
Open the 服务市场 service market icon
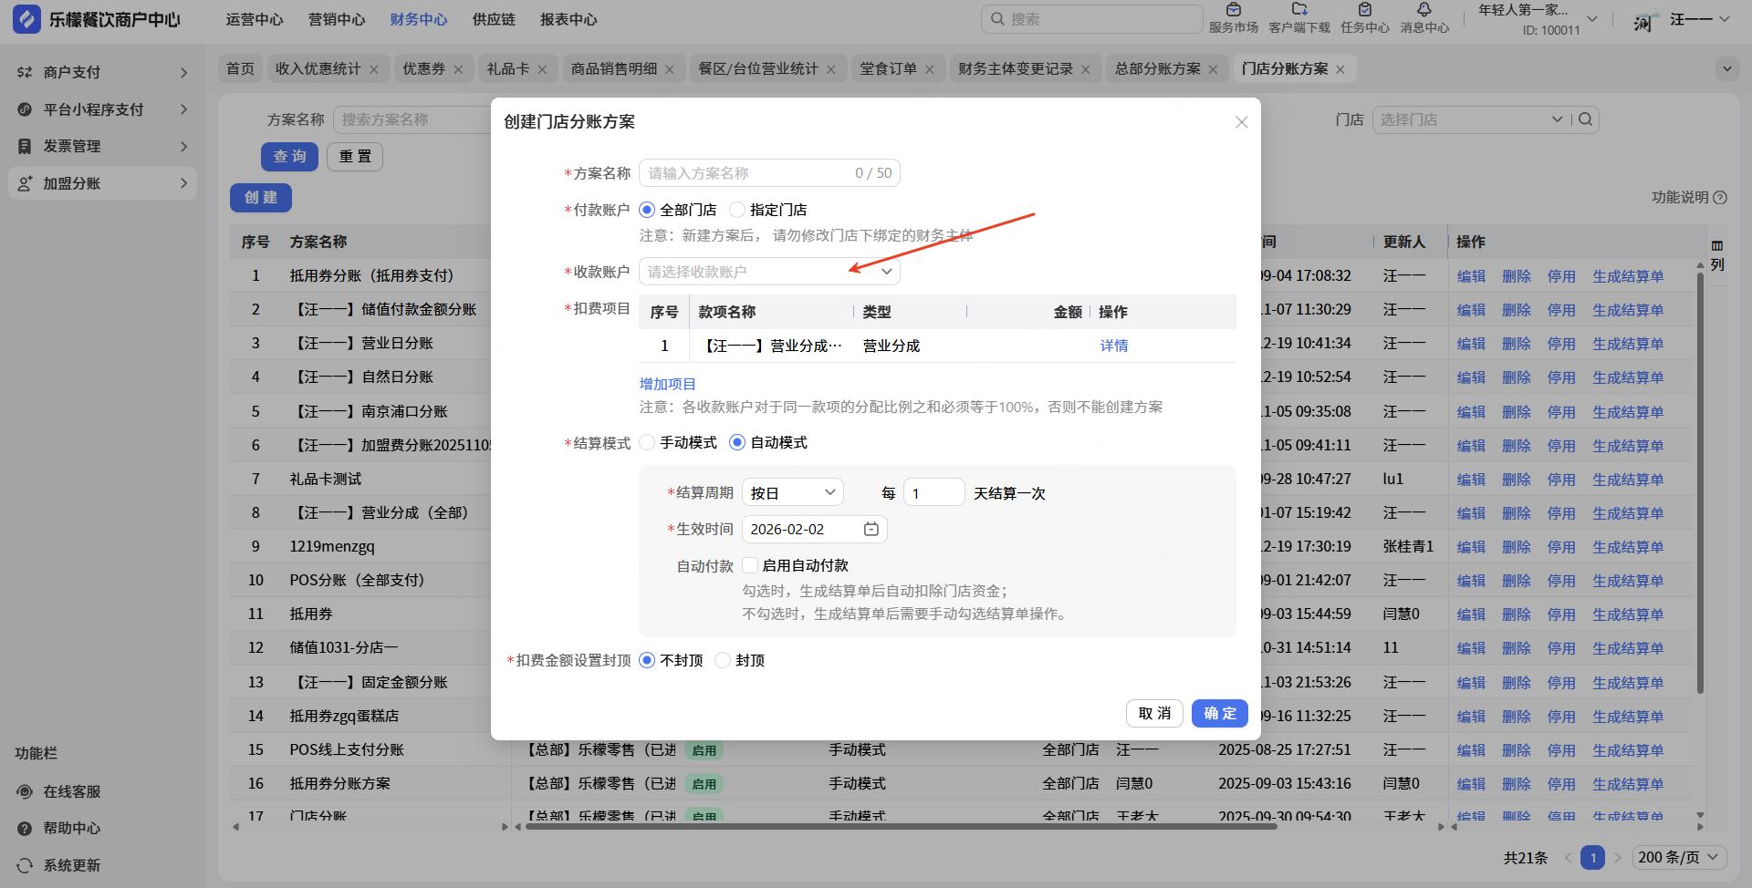click(1233, 11)
